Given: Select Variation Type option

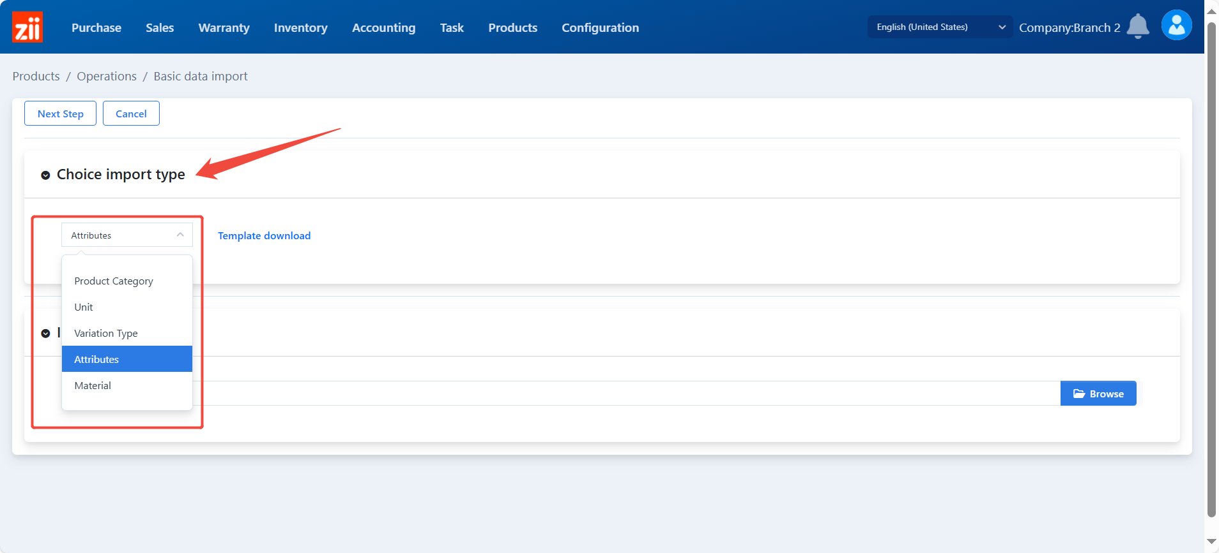Looking at the screenshot, I should 127,333.
